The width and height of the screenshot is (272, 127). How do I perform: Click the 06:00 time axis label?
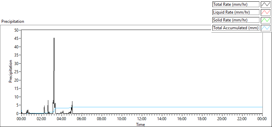[x=82, y=119]
